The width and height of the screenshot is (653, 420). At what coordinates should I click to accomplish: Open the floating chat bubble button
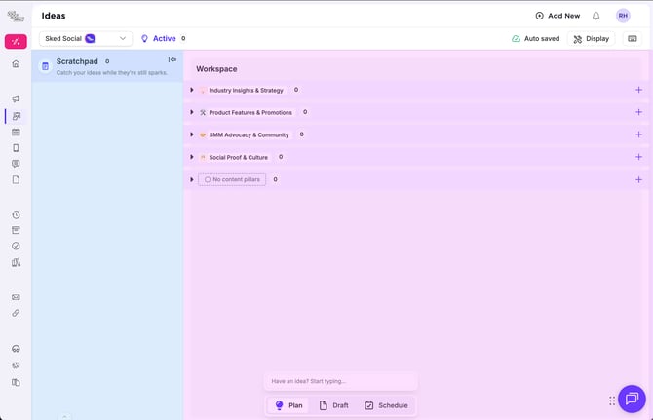pyautogui.click(x=632, y=399)
